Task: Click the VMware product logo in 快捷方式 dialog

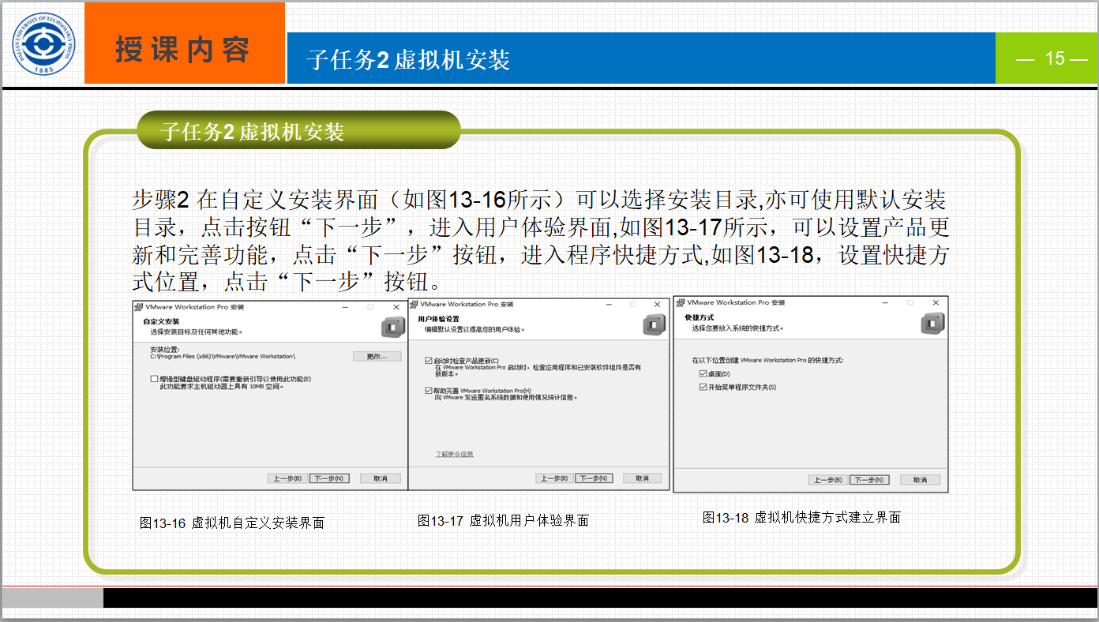Action: click(x=932, y=323)
